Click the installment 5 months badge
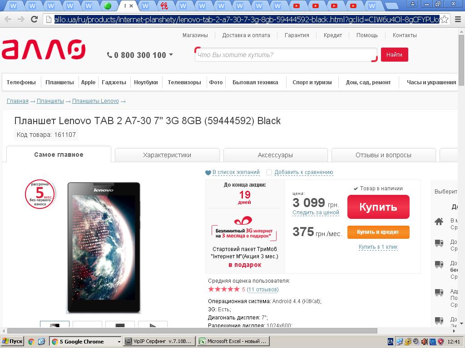The image size is (465, 348). 40,194
